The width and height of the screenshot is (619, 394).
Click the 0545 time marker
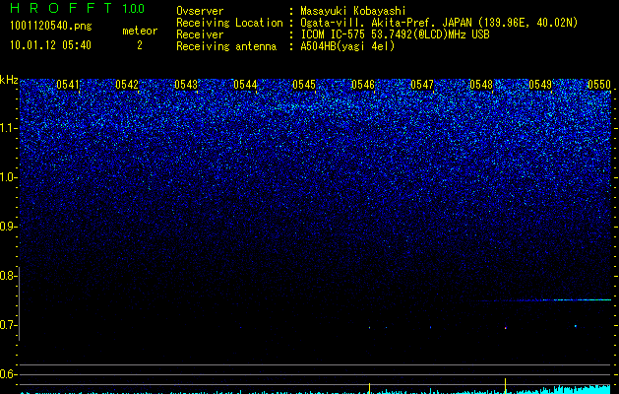click(304, 85)
